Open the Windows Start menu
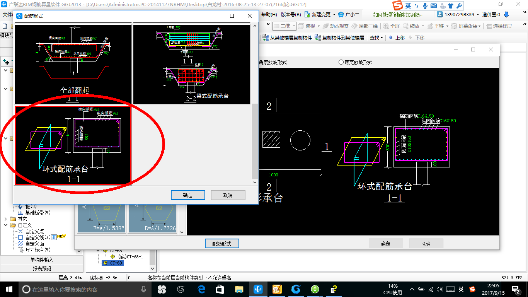Image resolution: width=528 pixels, height=297 pixels. tap(9, 289)
